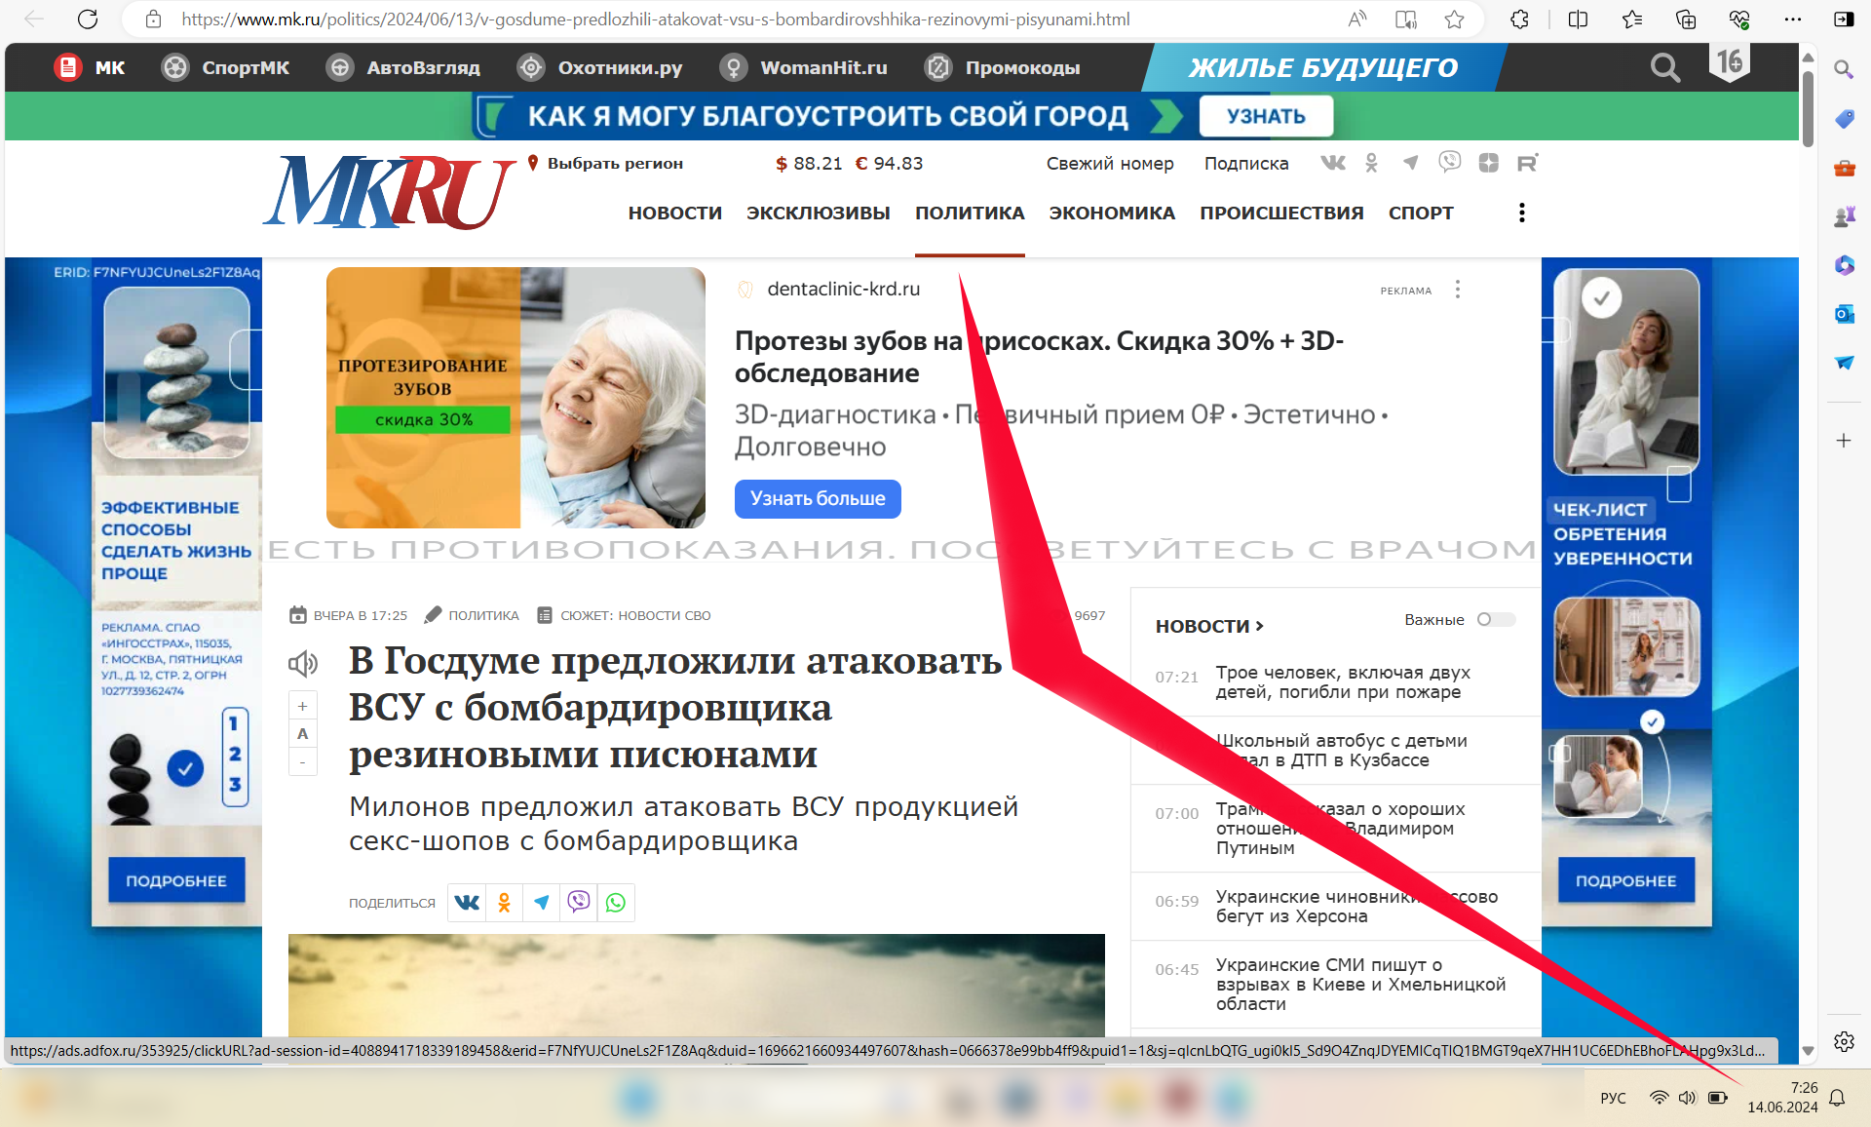Screen dimensions: 1871x1127
Task: Open the taskbar Wi-Fi network icon
Action: [1659, 1098]
